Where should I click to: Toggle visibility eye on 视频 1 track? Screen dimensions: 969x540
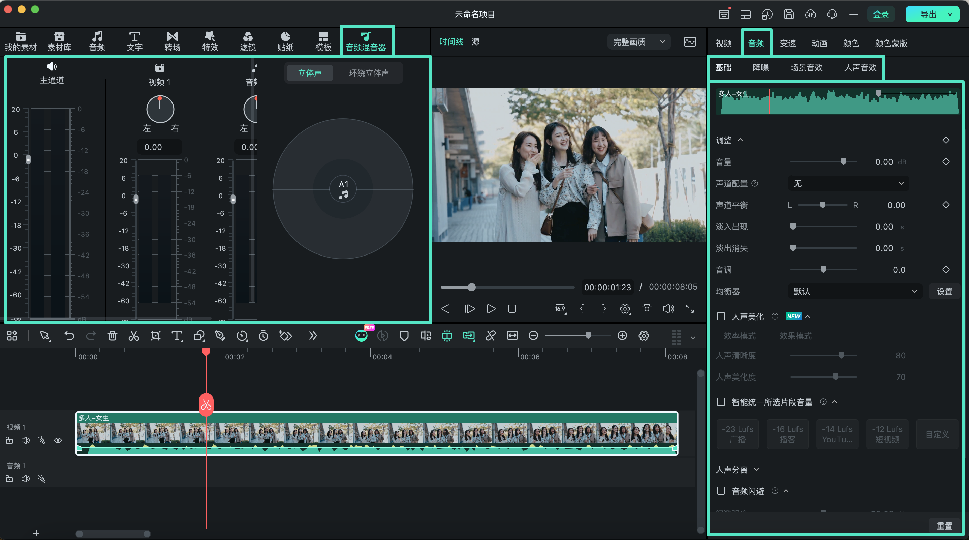[x=58, y=440]
